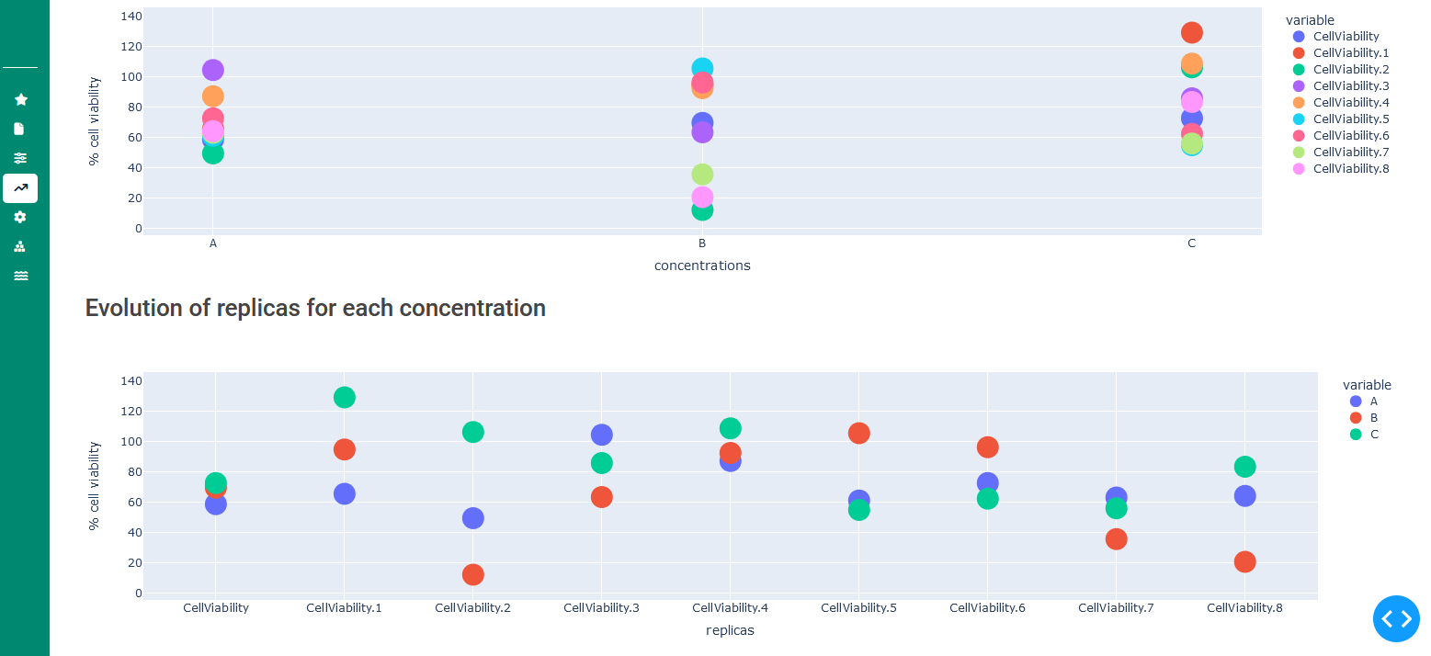The height and width of the screenshot is (656, 1431).
Task: Click the stacked cubes icon in sidebar
Action: pyautogui.click(x=20, y=246)
